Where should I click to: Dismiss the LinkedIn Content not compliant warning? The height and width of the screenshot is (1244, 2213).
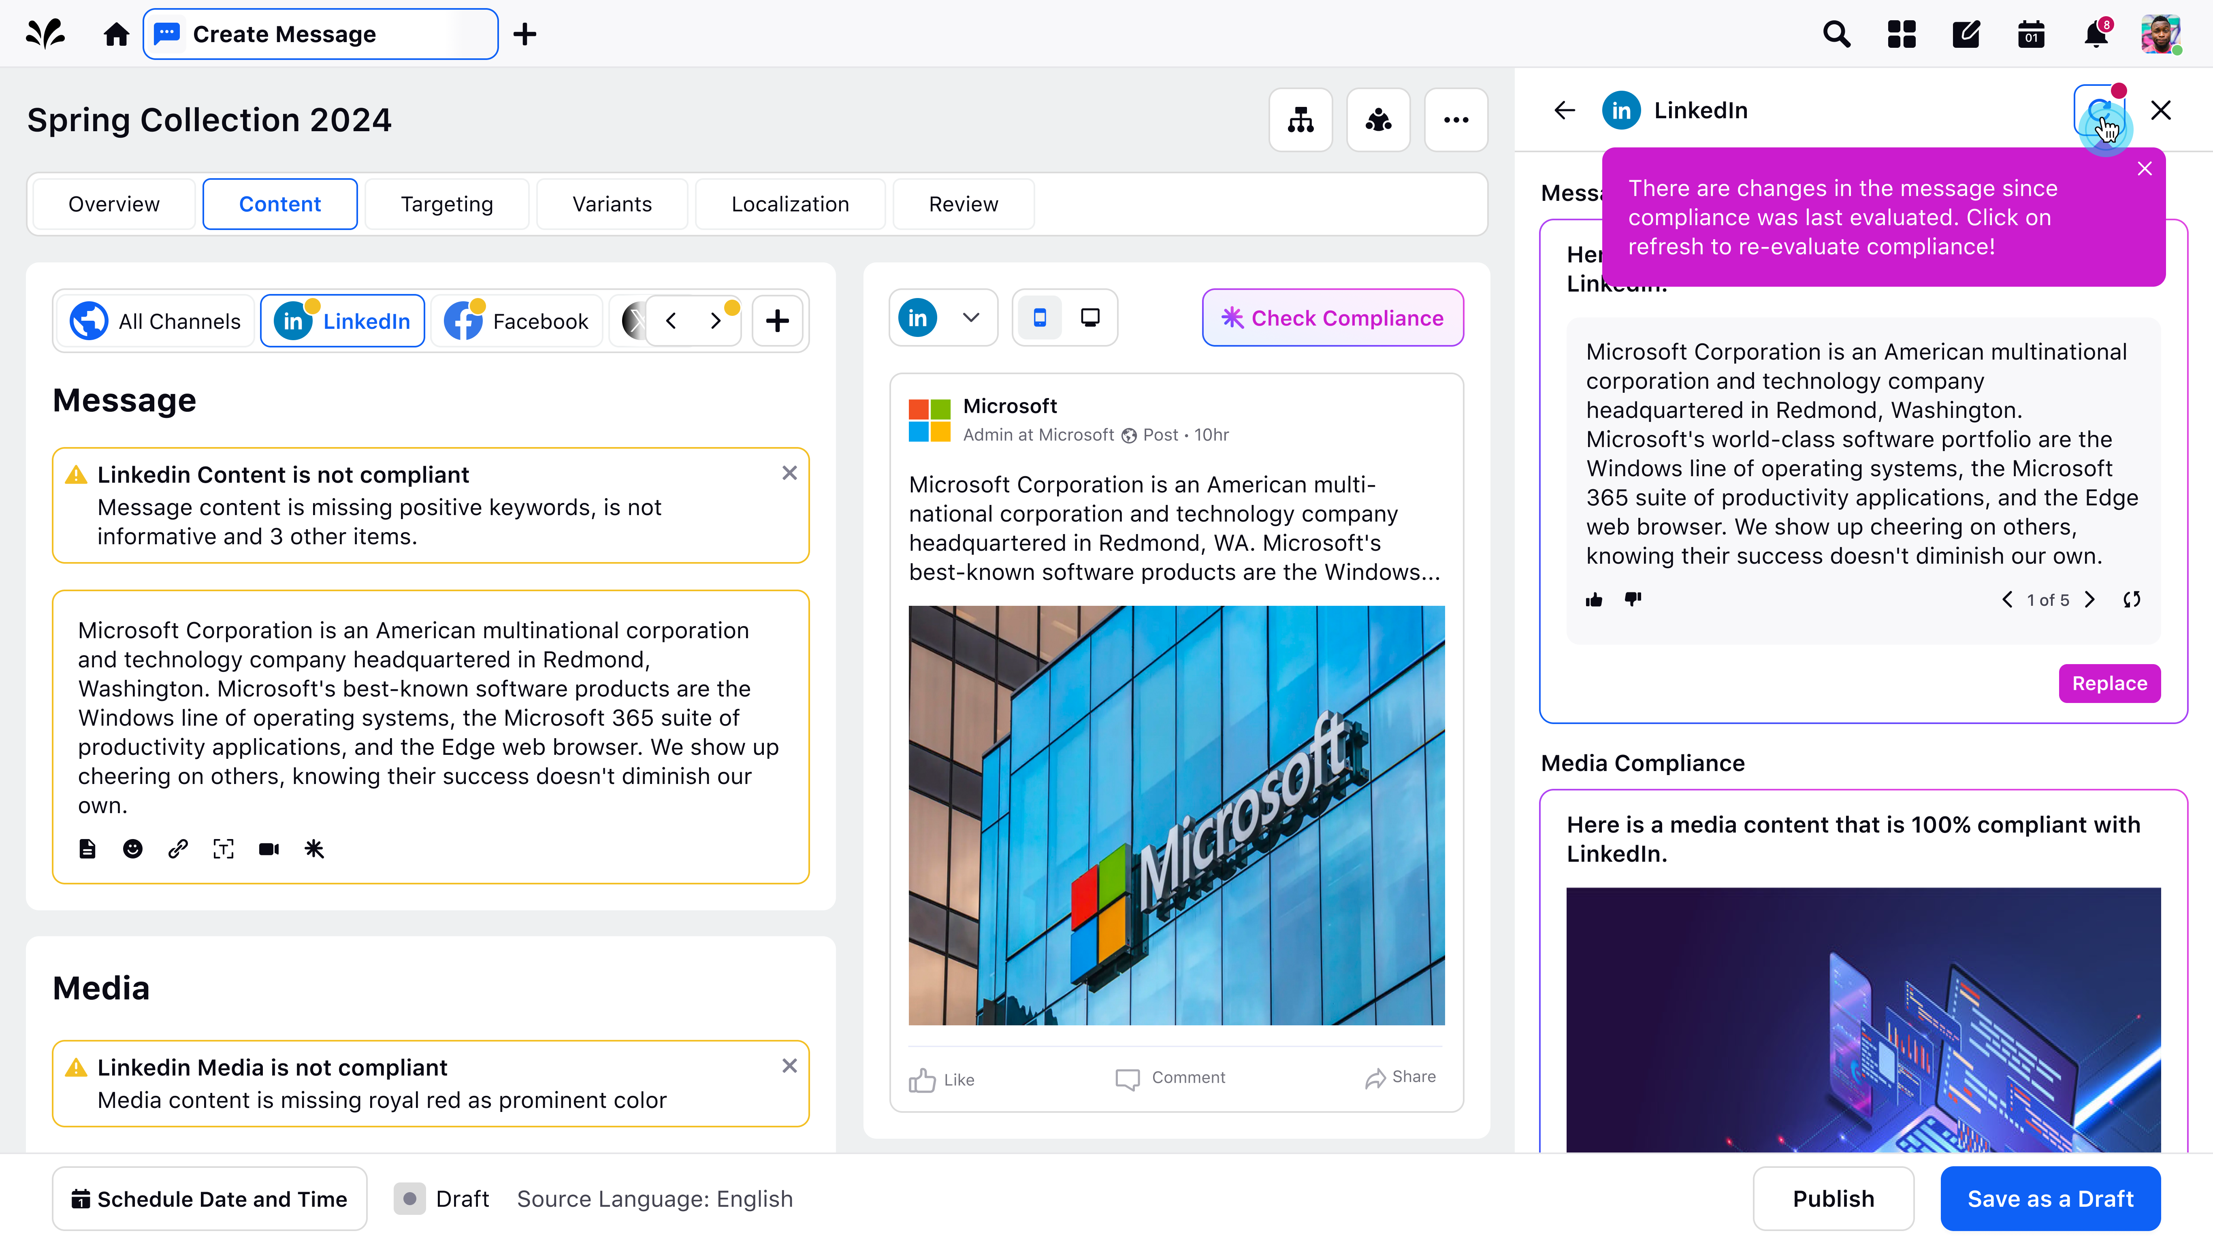[x=789, y=473]
